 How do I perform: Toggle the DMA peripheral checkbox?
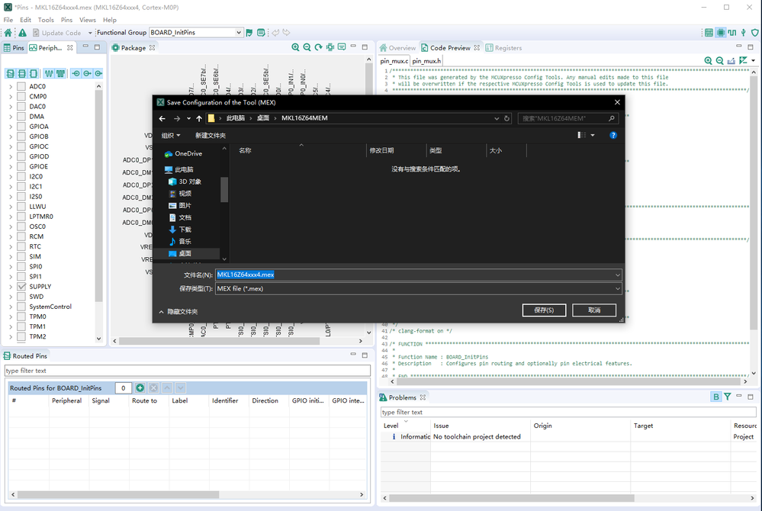pyautogui.click(x=21, y=116)
